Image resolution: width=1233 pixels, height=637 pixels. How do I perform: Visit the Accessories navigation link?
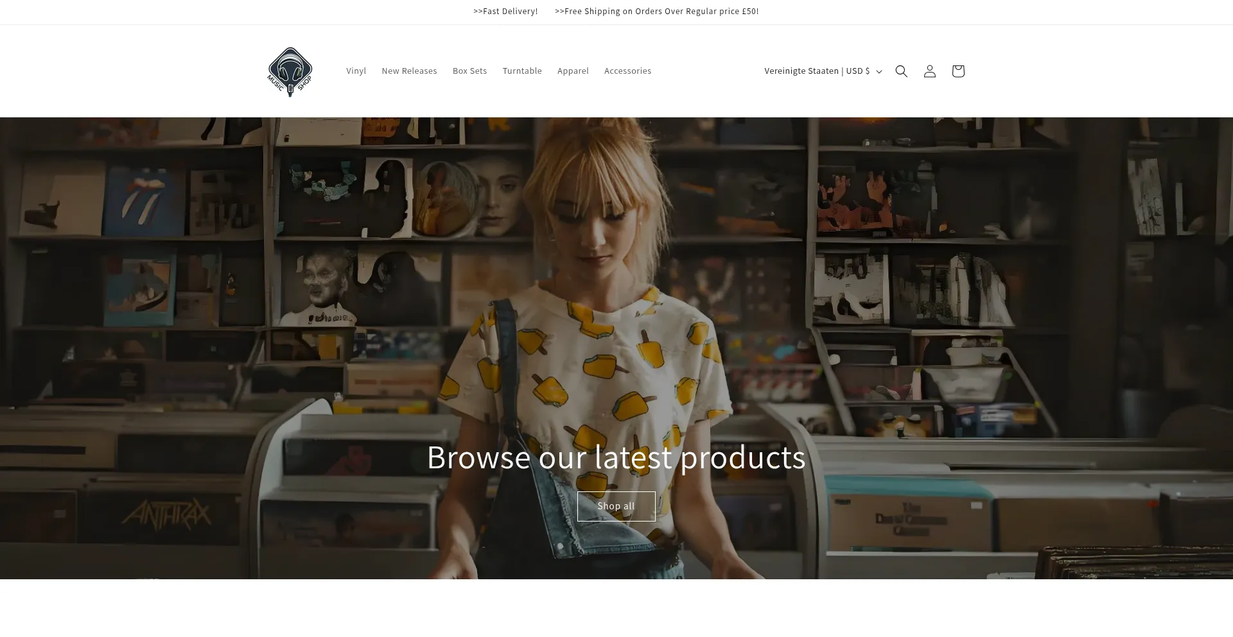[627, 71]
